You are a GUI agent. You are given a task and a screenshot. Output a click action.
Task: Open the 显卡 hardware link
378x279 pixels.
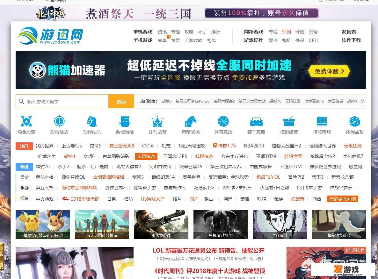[273, 40]
